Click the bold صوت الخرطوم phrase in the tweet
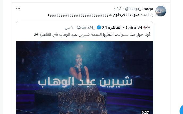 coord(126,15)
